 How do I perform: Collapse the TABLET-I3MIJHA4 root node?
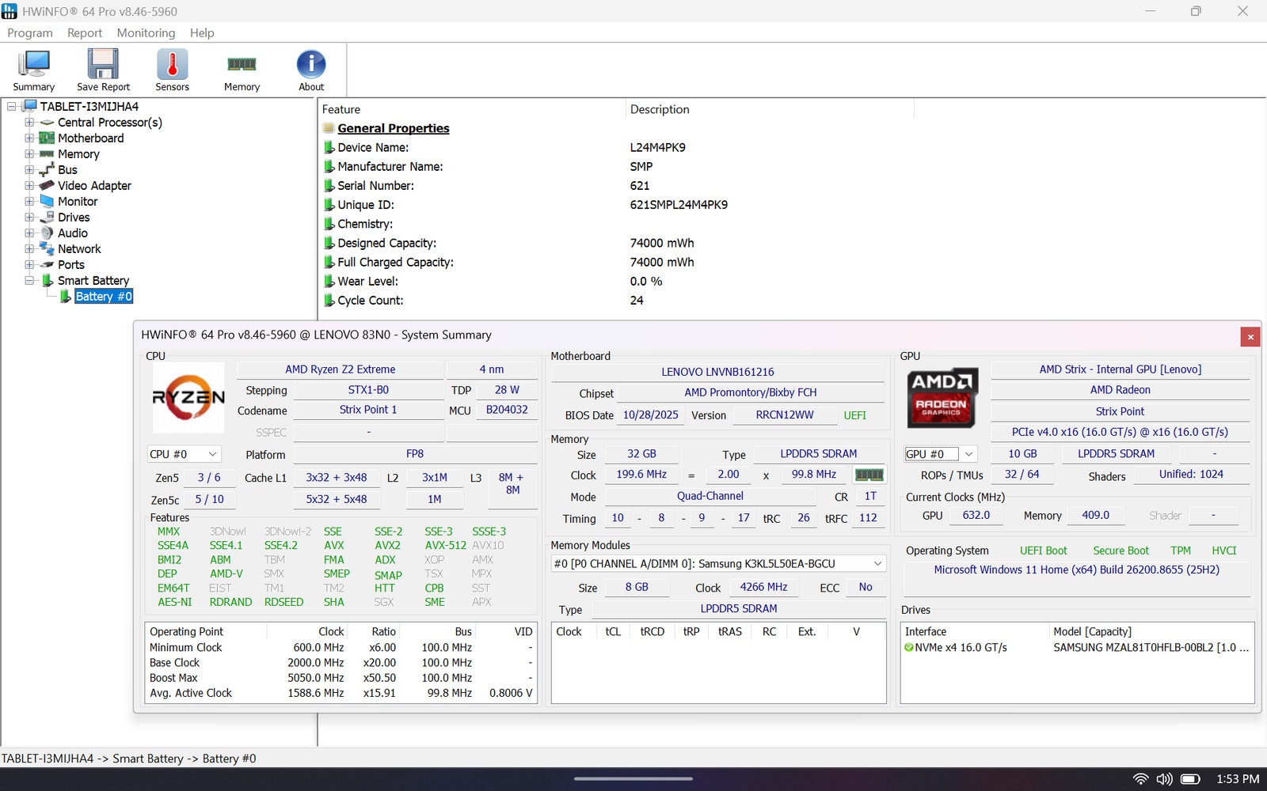click(12, 107)
